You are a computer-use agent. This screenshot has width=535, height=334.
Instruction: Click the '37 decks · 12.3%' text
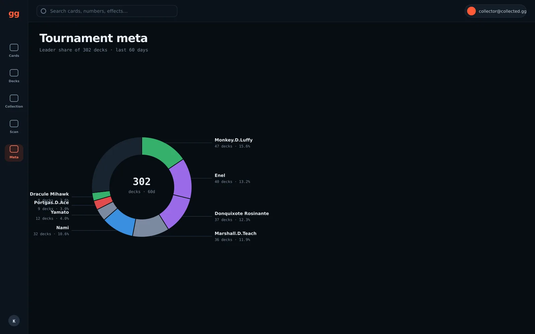[x=232, y=220]
